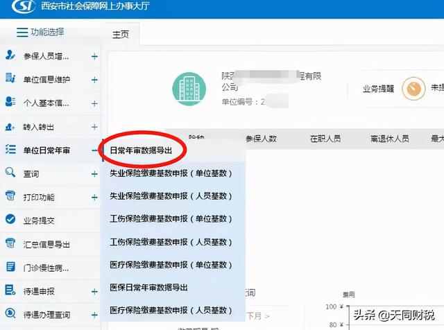This screenshot has width=444, height=330.
Task: Open the 单位信息维护 sidebar item
Action: 51,80
